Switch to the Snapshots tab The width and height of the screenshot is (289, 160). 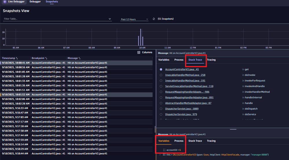[x=52, y=2]
